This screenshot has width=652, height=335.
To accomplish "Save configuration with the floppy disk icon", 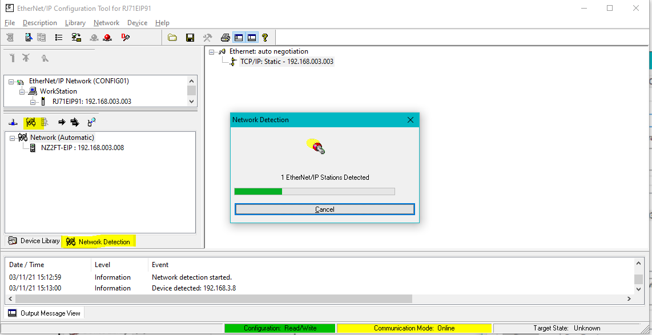I will click(x=190, y=38).
